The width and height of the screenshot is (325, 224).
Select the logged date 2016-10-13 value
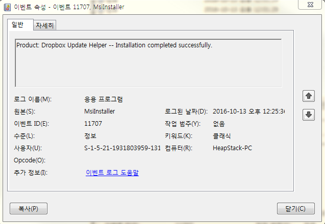pyautogui.click(x=249, y=111)
